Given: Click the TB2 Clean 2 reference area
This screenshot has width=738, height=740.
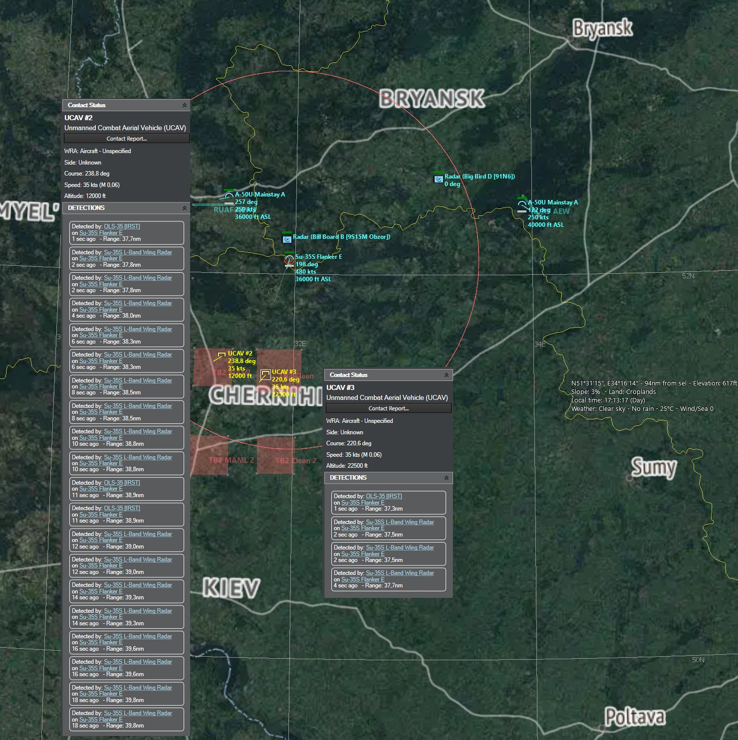Looking at the screenshot, I should tap(275, 455).
